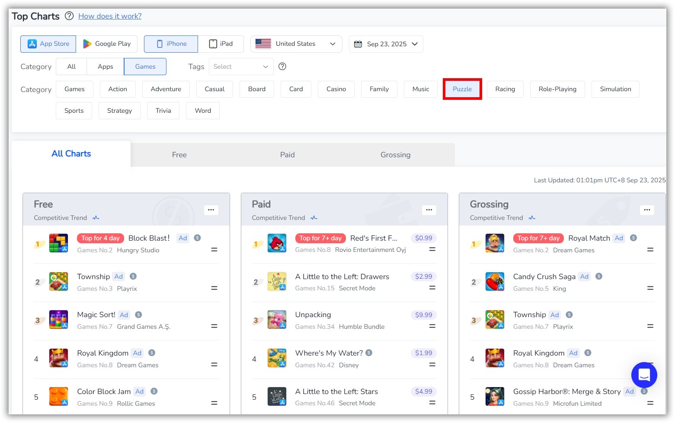The width and height of the screenshot is (675, 423).
Task: Click the in-app purchase icon beside Block Blast!
Action: (x=197, y=238)
